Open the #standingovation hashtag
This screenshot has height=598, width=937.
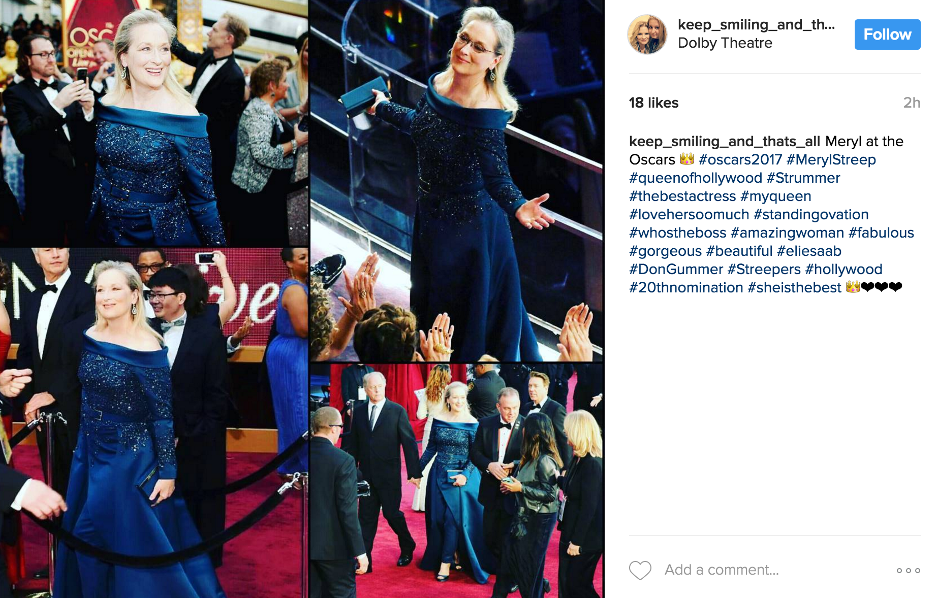click(x=811, y=214)
